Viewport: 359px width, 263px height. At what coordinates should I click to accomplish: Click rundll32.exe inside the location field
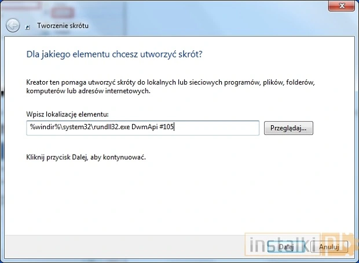[x=109, y=128]
